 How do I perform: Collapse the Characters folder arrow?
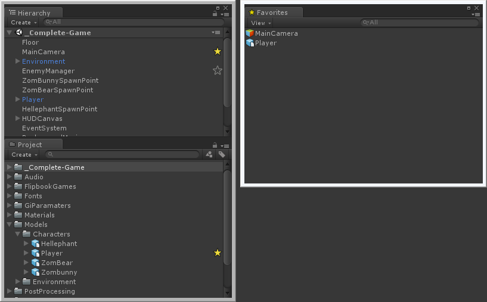click(x=18, y=233)
